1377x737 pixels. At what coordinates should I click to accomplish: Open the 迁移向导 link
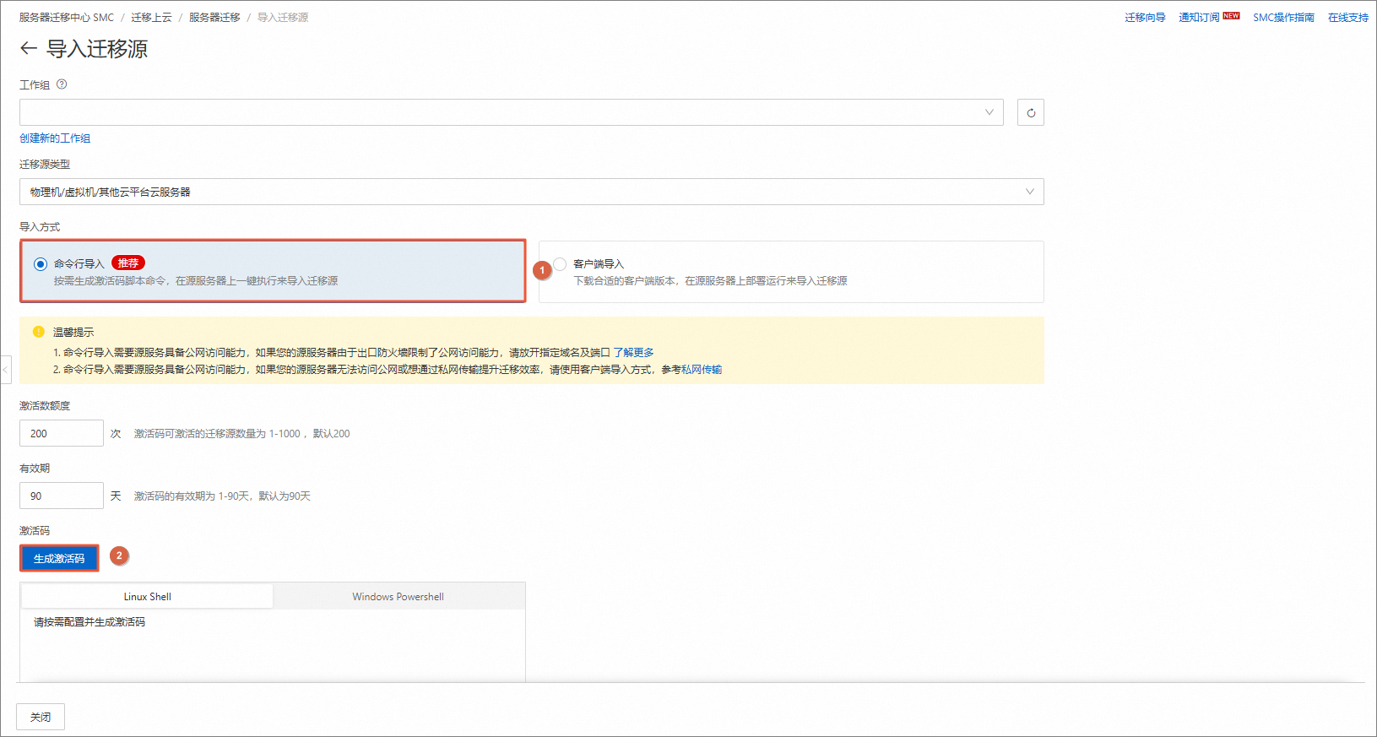tap(1145, 18)
